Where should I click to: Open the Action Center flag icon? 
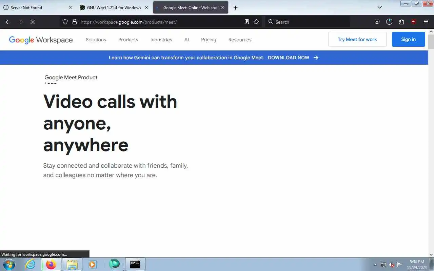400,265
